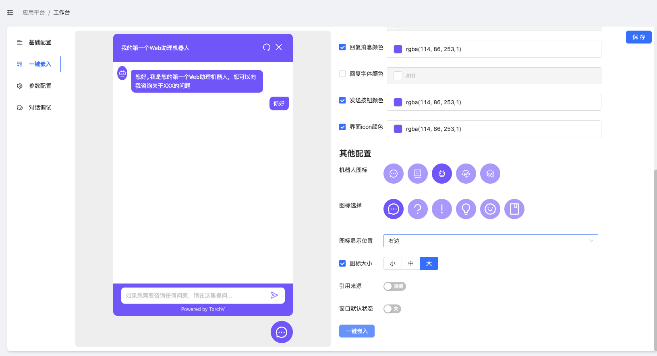
Task: Click the 参数配置 gear icon
Action: click(x=20, y=86)
